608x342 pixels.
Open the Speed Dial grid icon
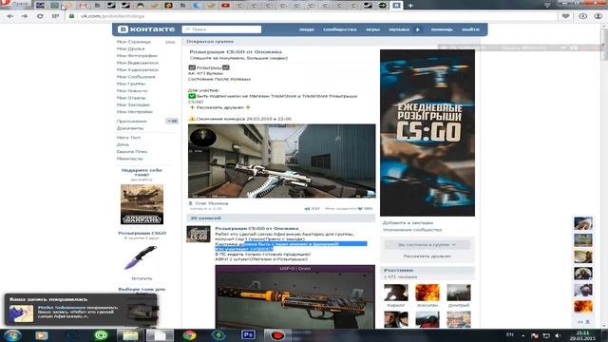point(55,16)
